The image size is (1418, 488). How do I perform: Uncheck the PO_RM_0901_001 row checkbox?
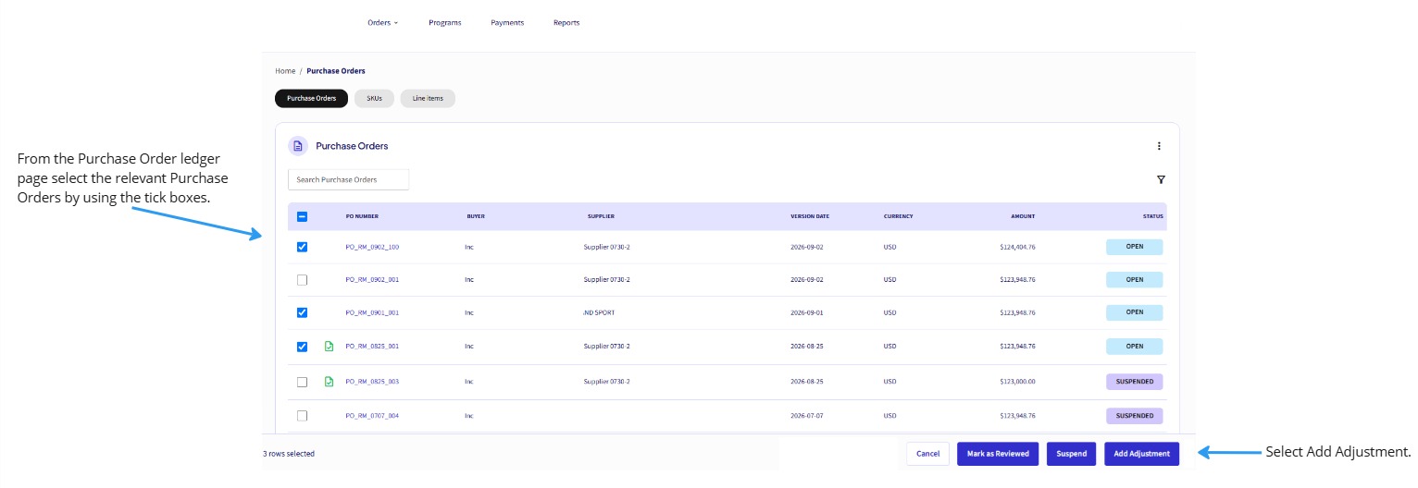[x=302, y=312]
